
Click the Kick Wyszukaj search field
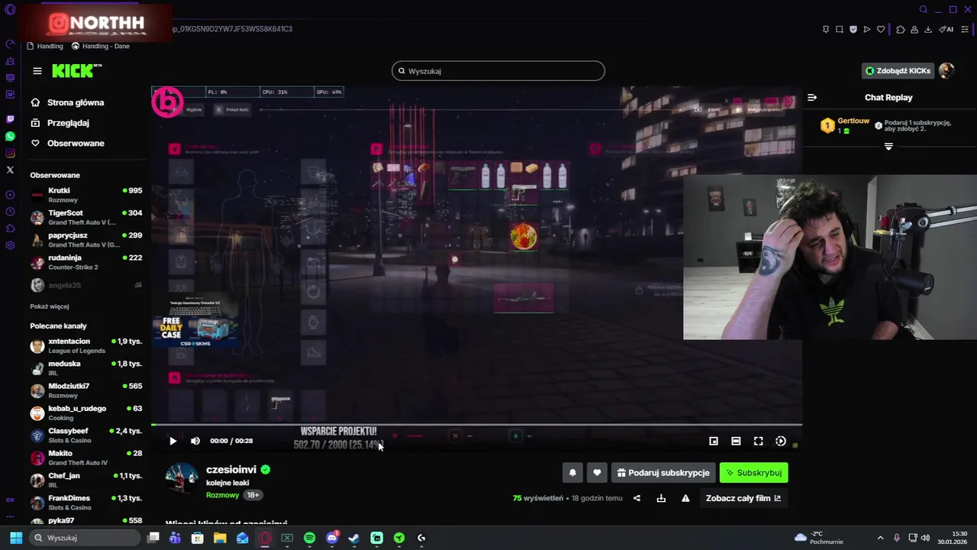pyautogui.click(x=498, y=71)
